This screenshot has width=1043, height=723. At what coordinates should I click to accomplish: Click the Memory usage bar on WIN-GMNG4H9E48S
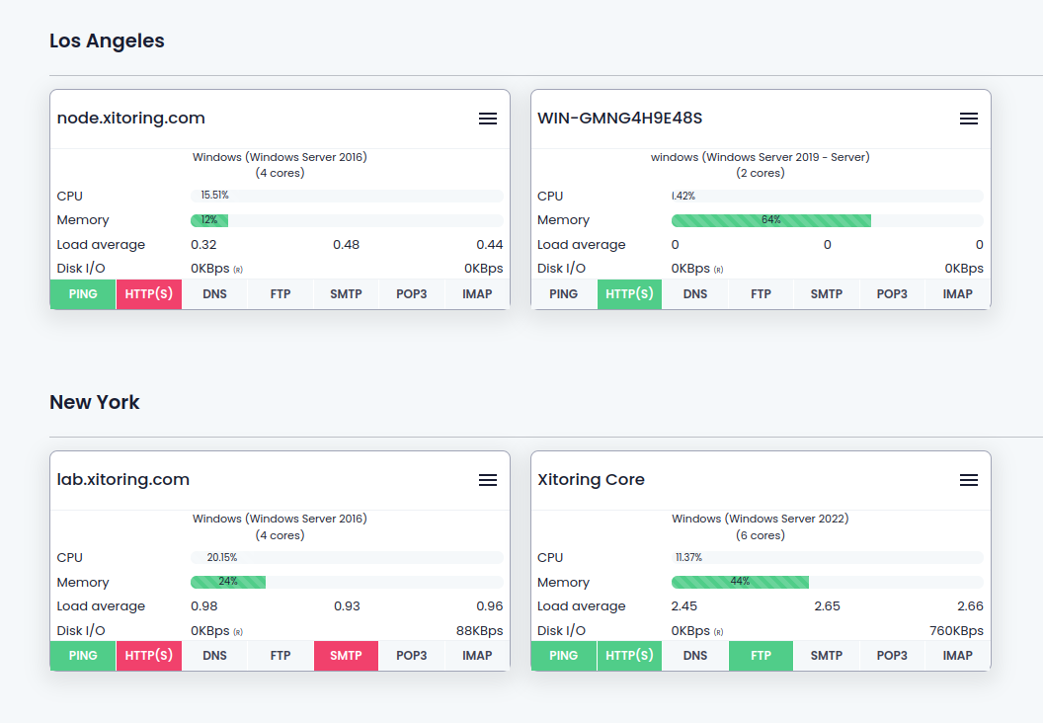(x=771, y=220)
